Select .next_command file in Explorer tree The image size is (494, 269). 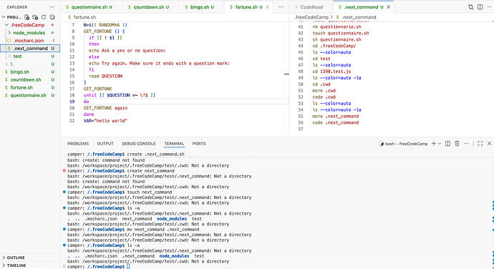30,49
